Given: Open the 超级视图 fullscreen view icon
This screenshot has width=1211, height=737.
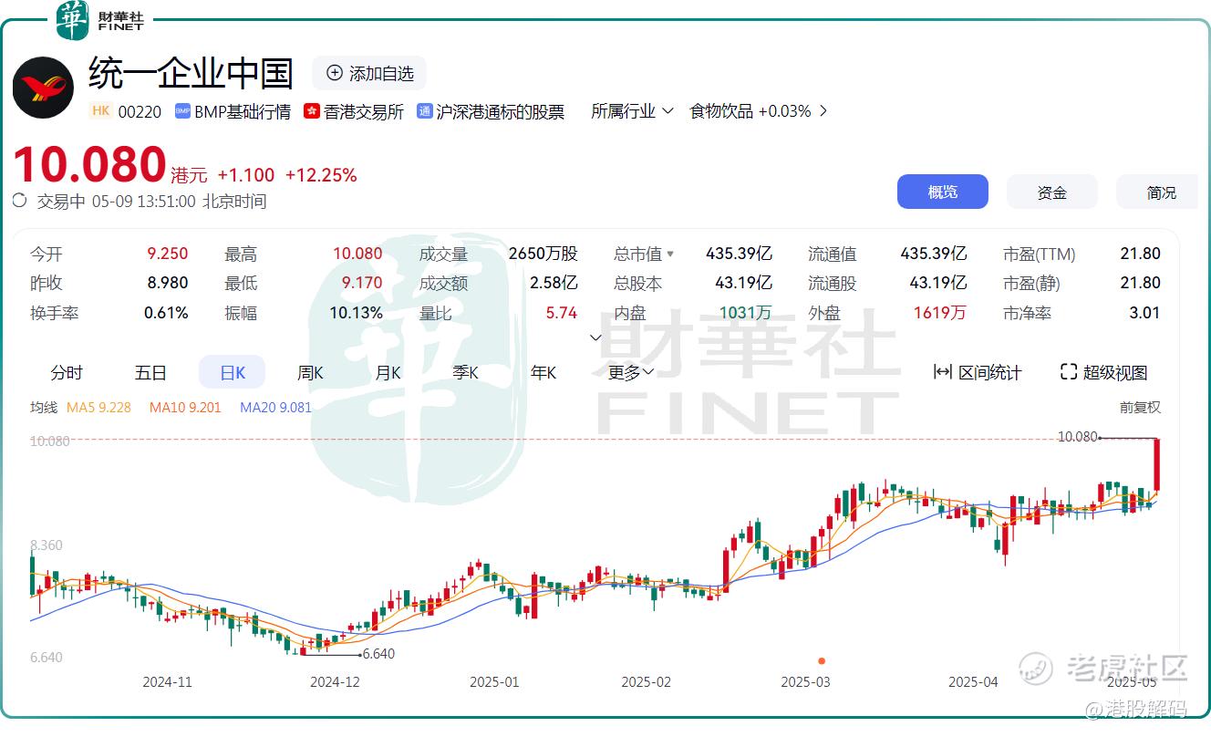Looking at the screenshot, I should click(1069, 372).
